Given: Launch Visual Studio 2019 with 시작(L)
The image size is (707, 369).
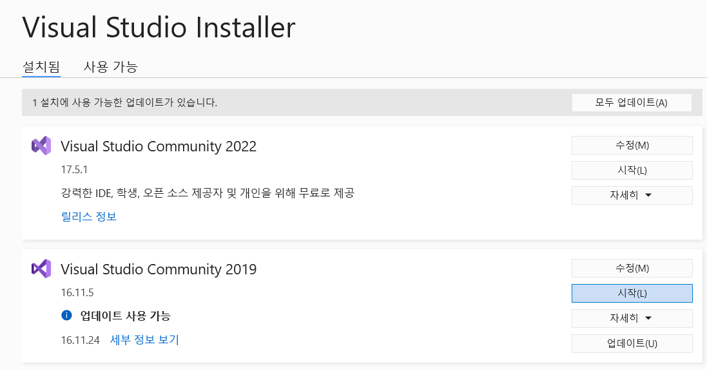Looking at the screenshot, I should tap(632, 293).
